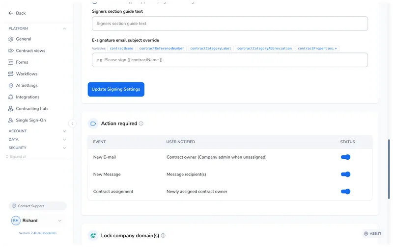The image size is (393, 247).
Task: Click the STATUS column header
Action: pos(347,142)
